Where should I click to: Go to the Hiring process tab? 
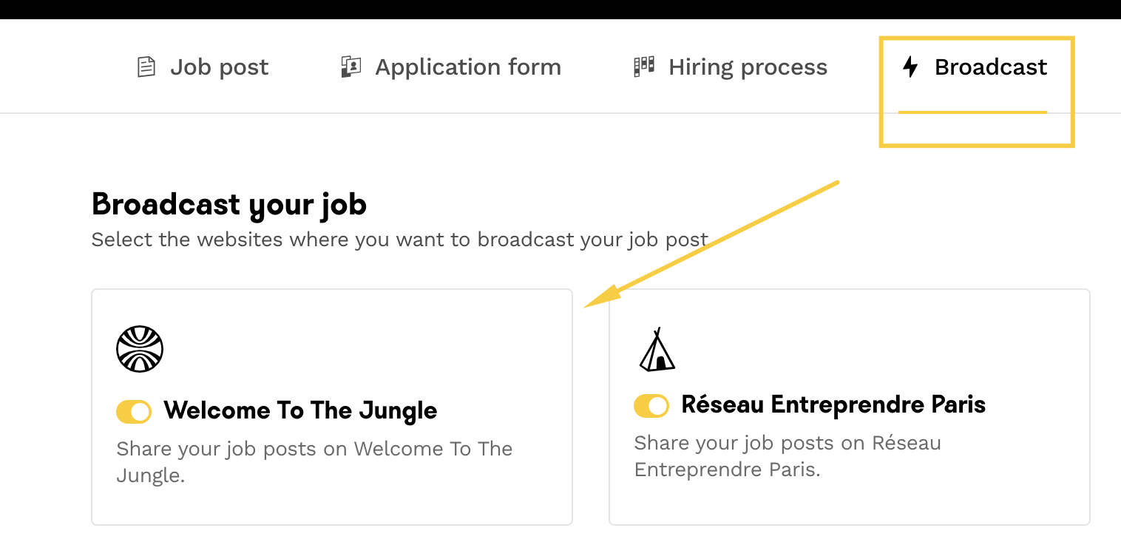pos(748,67)
